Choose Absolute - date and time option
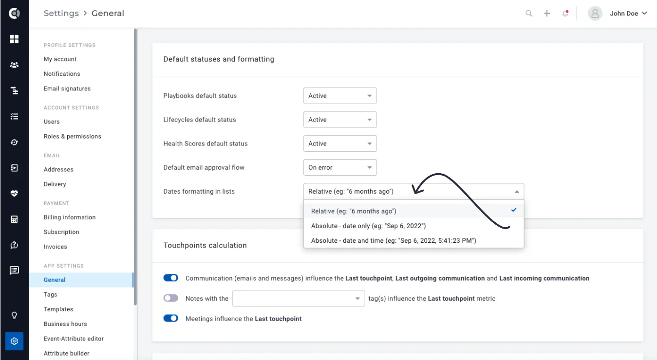657x360 pixels. tap(413, 240)
